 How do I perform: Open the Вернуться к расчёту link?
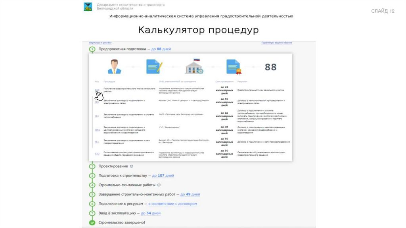(x=100, y=43)
